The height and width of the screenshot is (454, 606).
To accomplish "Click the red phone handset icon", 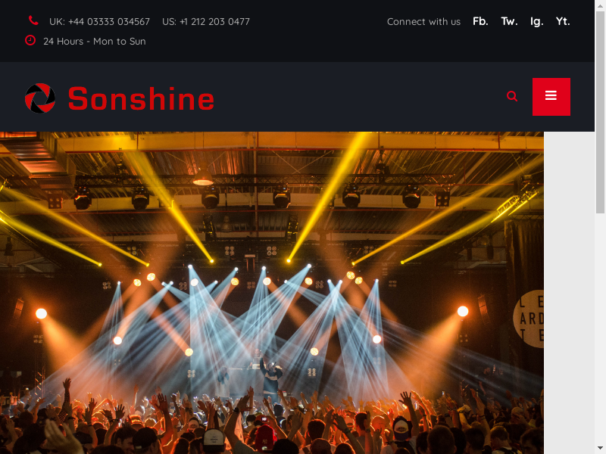I will [33, 20].
